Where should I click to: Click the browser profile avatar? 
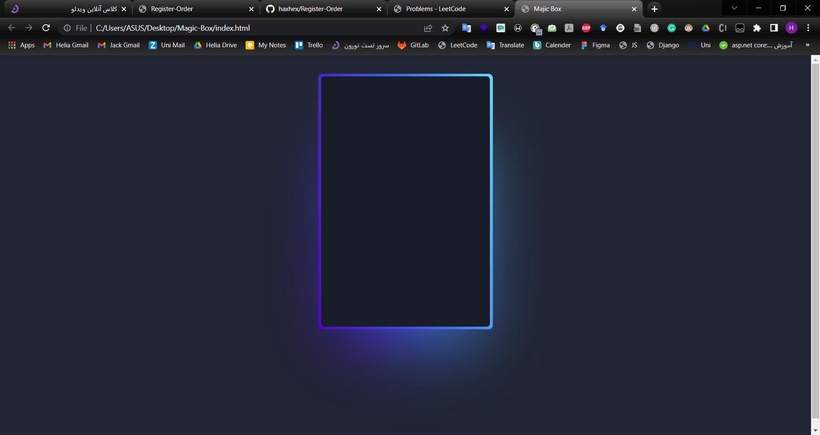coord(791,28)
